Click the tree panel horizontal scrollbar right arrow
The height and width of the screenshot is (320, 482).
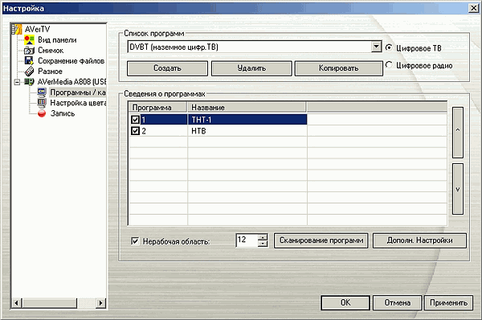pyautogui.click(x=101, y=303)
